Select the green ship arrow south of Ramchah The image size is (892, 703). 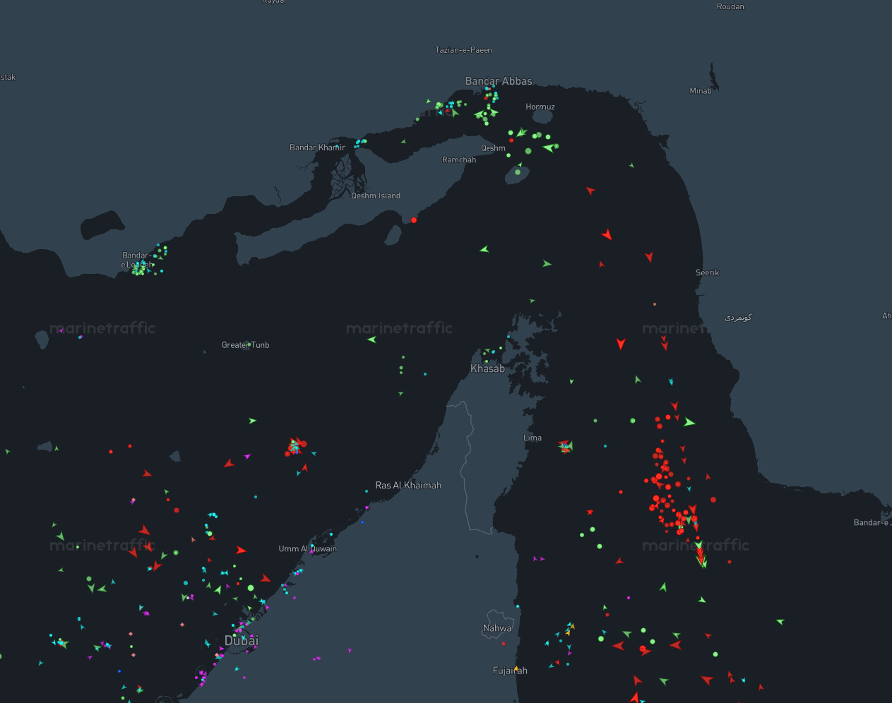(484, 249)
